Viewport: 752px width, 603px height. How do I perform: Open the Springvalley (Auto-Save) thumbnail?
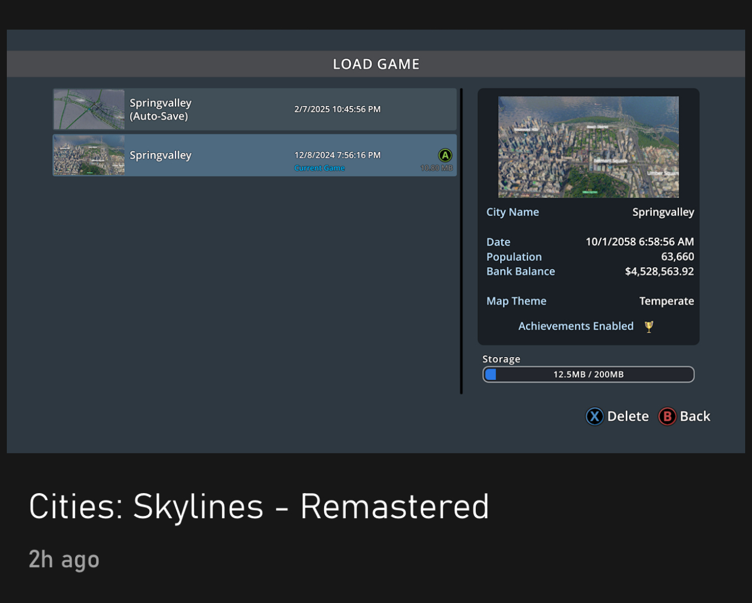point(89,109)
